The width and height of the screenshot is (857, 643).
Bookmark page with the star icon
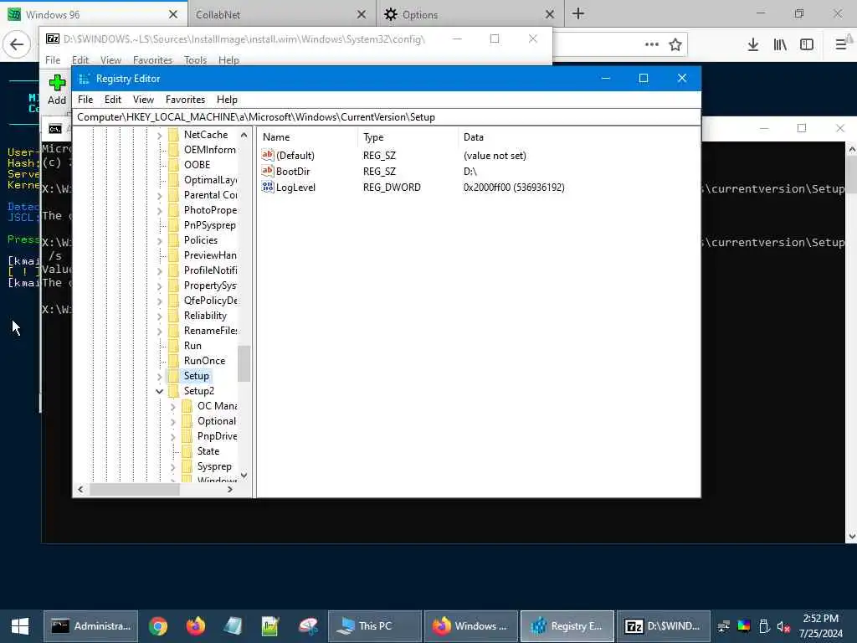tap(675, 45)
